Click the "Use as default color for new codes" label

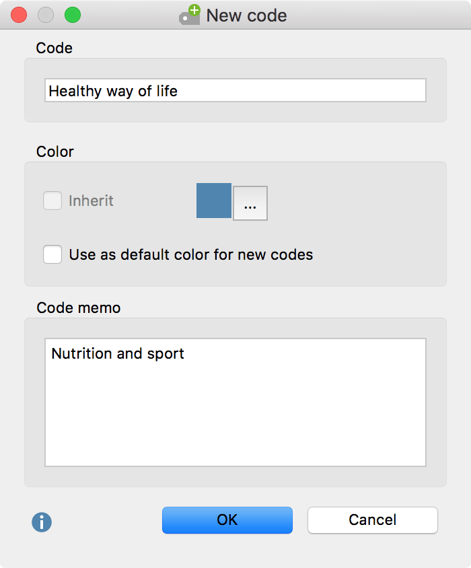191,254
